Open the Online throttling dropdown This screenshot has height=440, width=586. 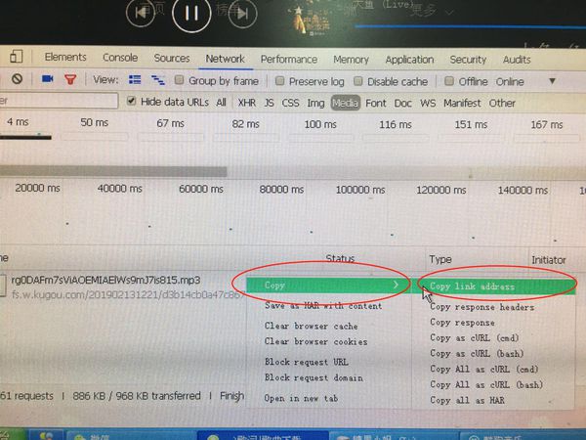tap(525, 81)
